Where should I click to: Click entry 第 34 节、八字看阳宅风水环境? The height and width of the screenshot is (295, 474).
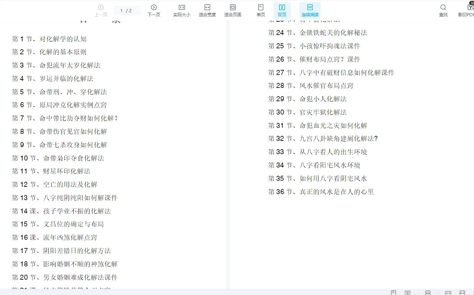point(314,165)
